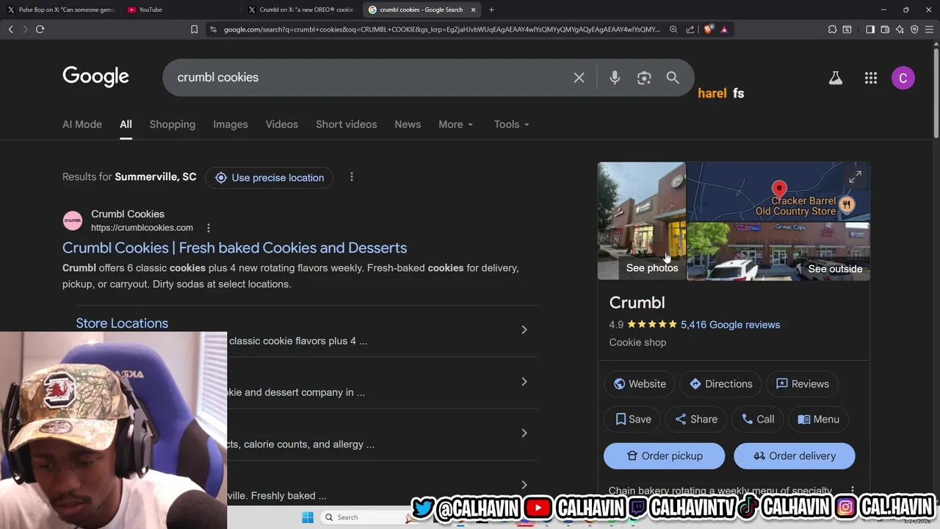Viewport: 940px width, 529px height.
Task: Open a new browser tab
Action: 491,10
